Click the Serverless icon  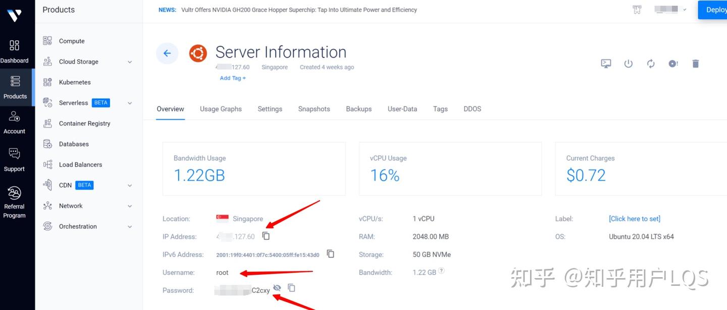[47, 103]
